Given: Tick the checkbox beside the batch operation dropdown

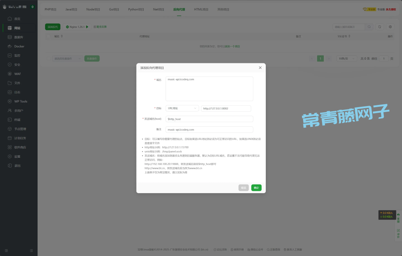Looking at the screenshot, I should point(49,58).
